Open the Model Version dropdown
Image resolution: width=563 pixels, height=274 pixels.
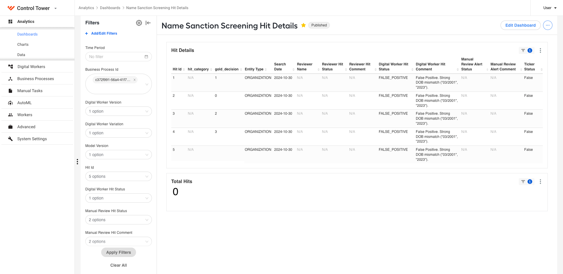(118, 155)
